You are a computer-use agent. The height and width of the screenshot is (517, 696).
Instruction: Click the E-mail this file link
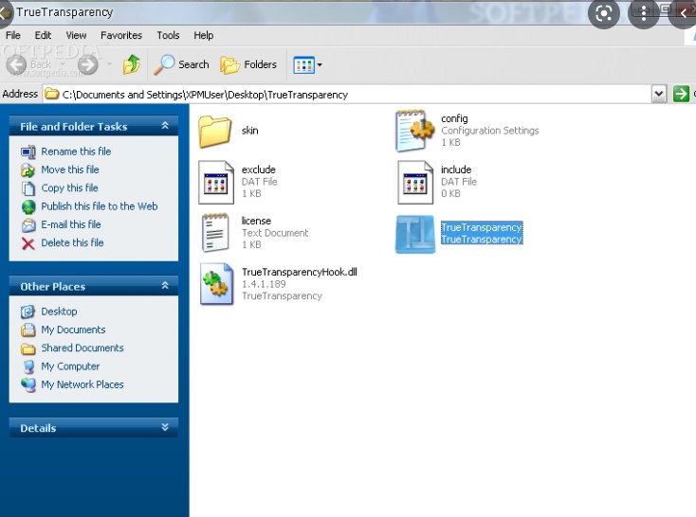tap(70, 224)
